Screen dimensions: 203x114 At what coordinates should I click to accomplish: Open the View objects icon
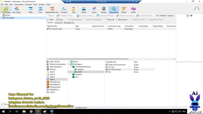point(40,10)
